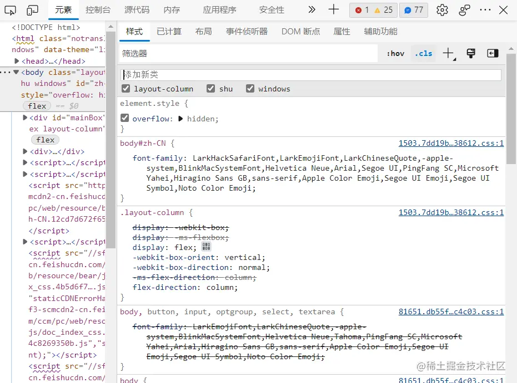Click the element.style selector text
The image size is (517, 383).
pos(150,103)
